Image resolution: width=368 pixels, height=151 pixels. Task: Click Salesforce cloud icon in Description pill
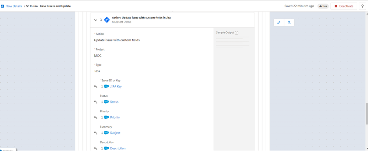coord(106,148)
